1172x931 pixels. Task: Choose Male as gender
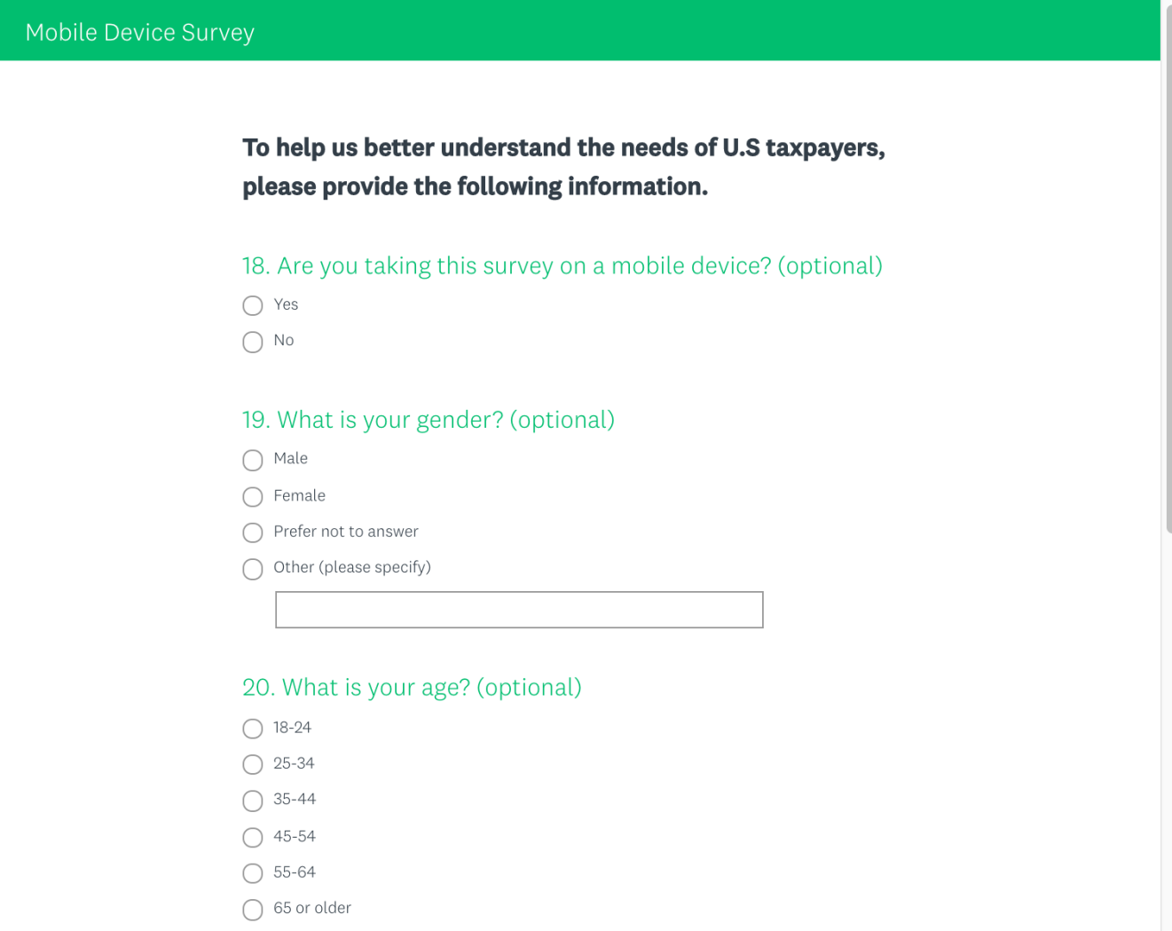click(253, 460)
